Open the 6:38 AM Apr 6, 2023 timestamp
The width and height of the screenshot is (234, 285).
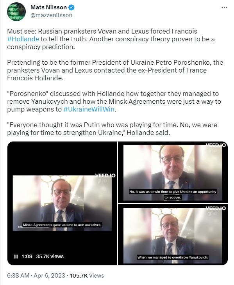36,276
